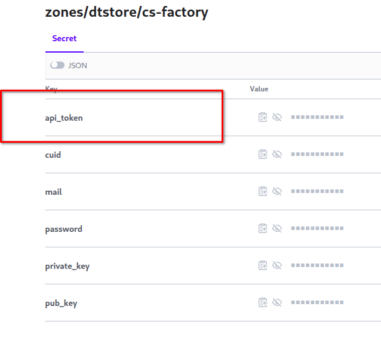The width and height of the screenshot is (381, 337).
Task: Click the zones/dtstore/cs-factory path heading
Action: coord(127,12)
